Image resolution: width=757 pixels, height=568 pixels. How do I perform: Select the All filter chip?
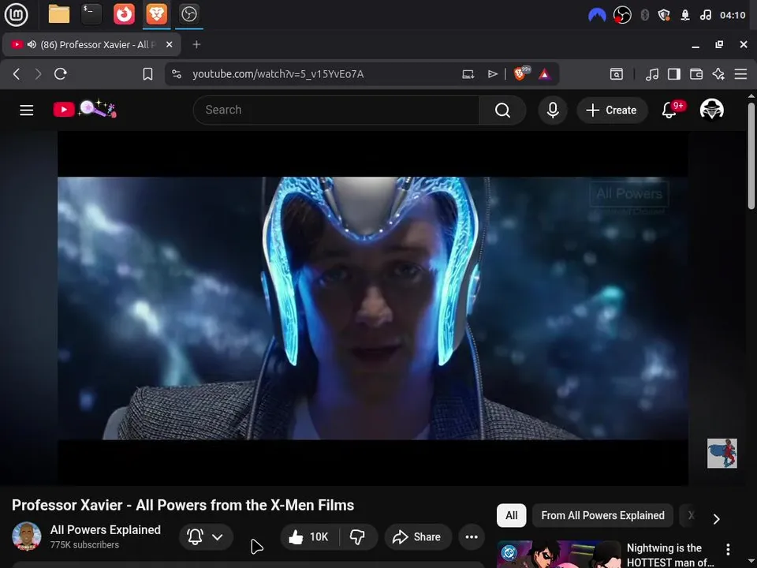pos(511,515)
